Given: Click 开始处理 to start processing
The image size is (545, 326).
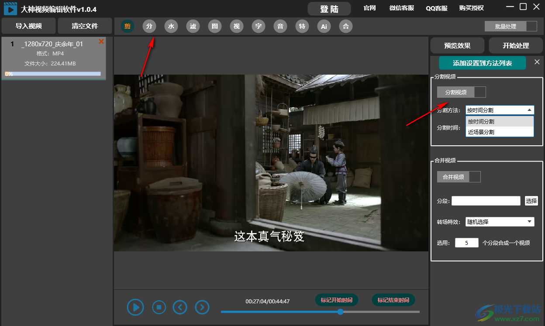Looking at the screenshot, I should pyautogui.click(x=516, y=45).
